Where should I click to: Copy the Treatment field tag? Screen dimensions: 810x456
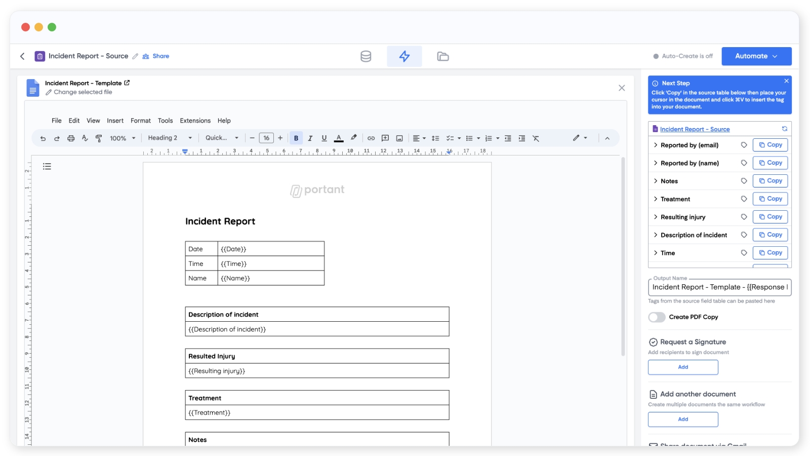[x=770, y=199]
